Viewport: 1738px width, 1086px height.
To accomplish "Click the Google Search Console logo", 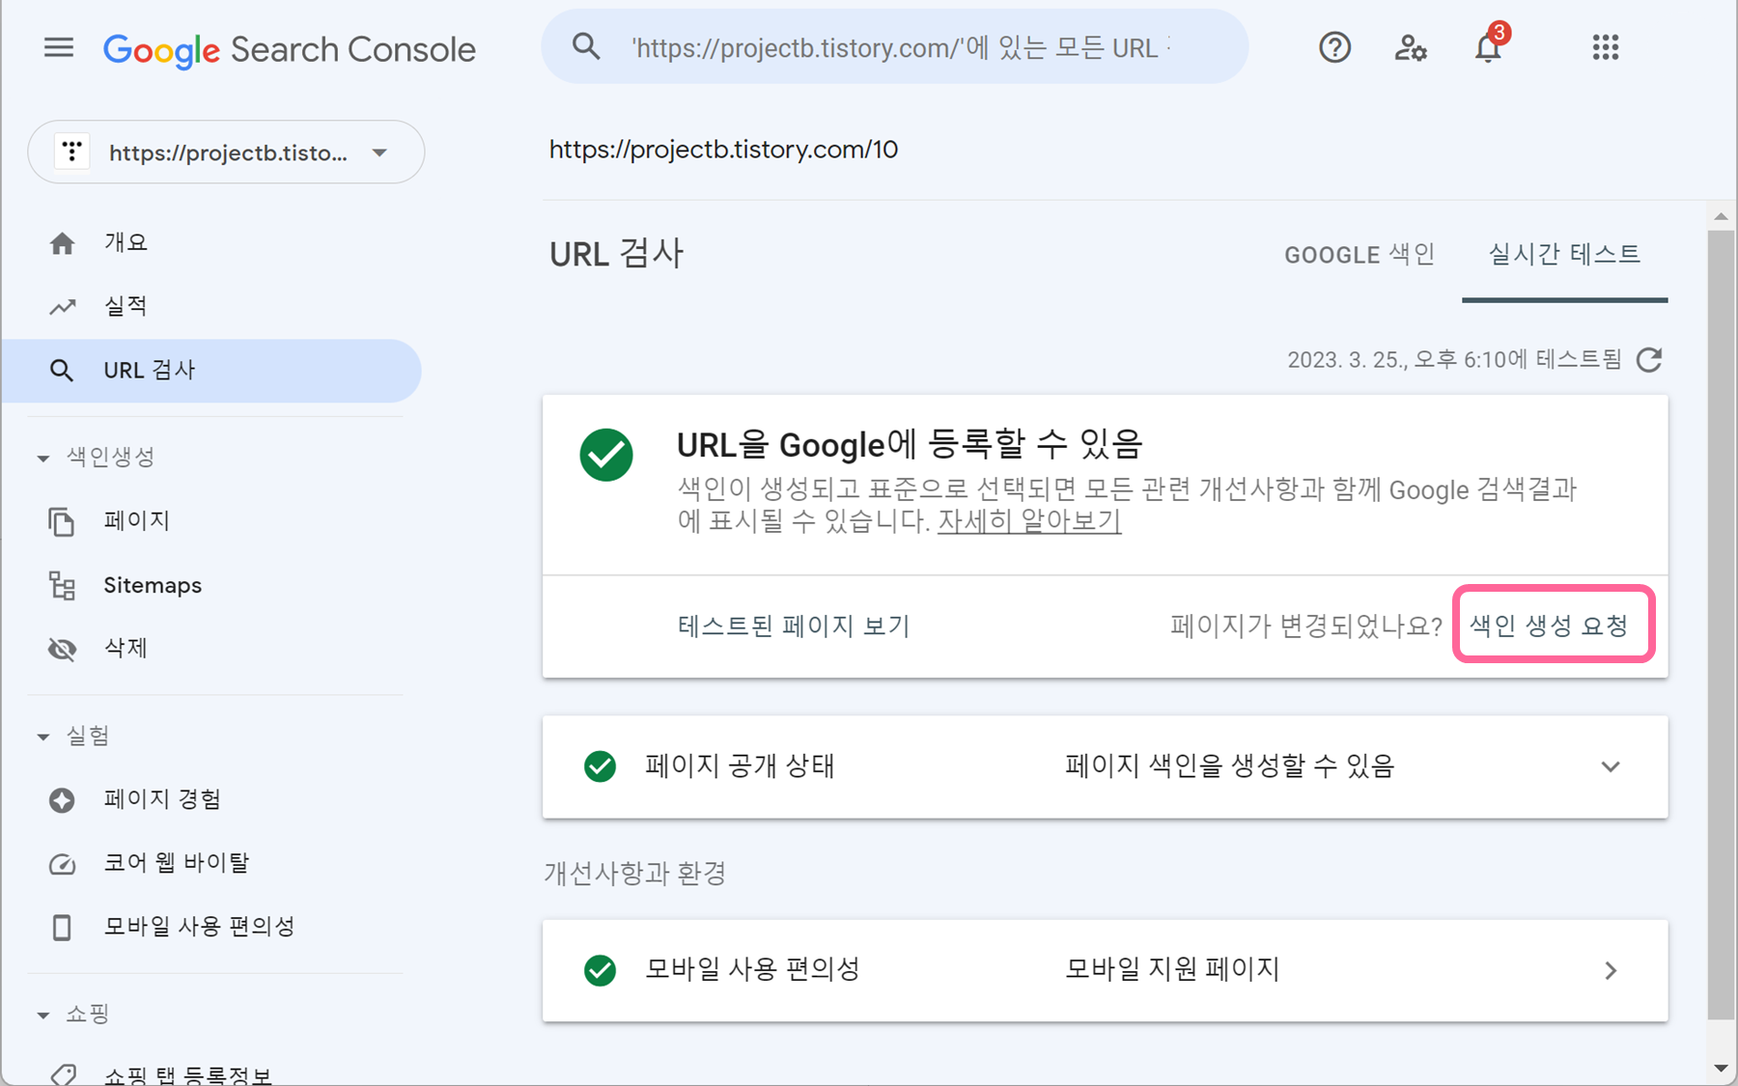I will click(289, 49).
